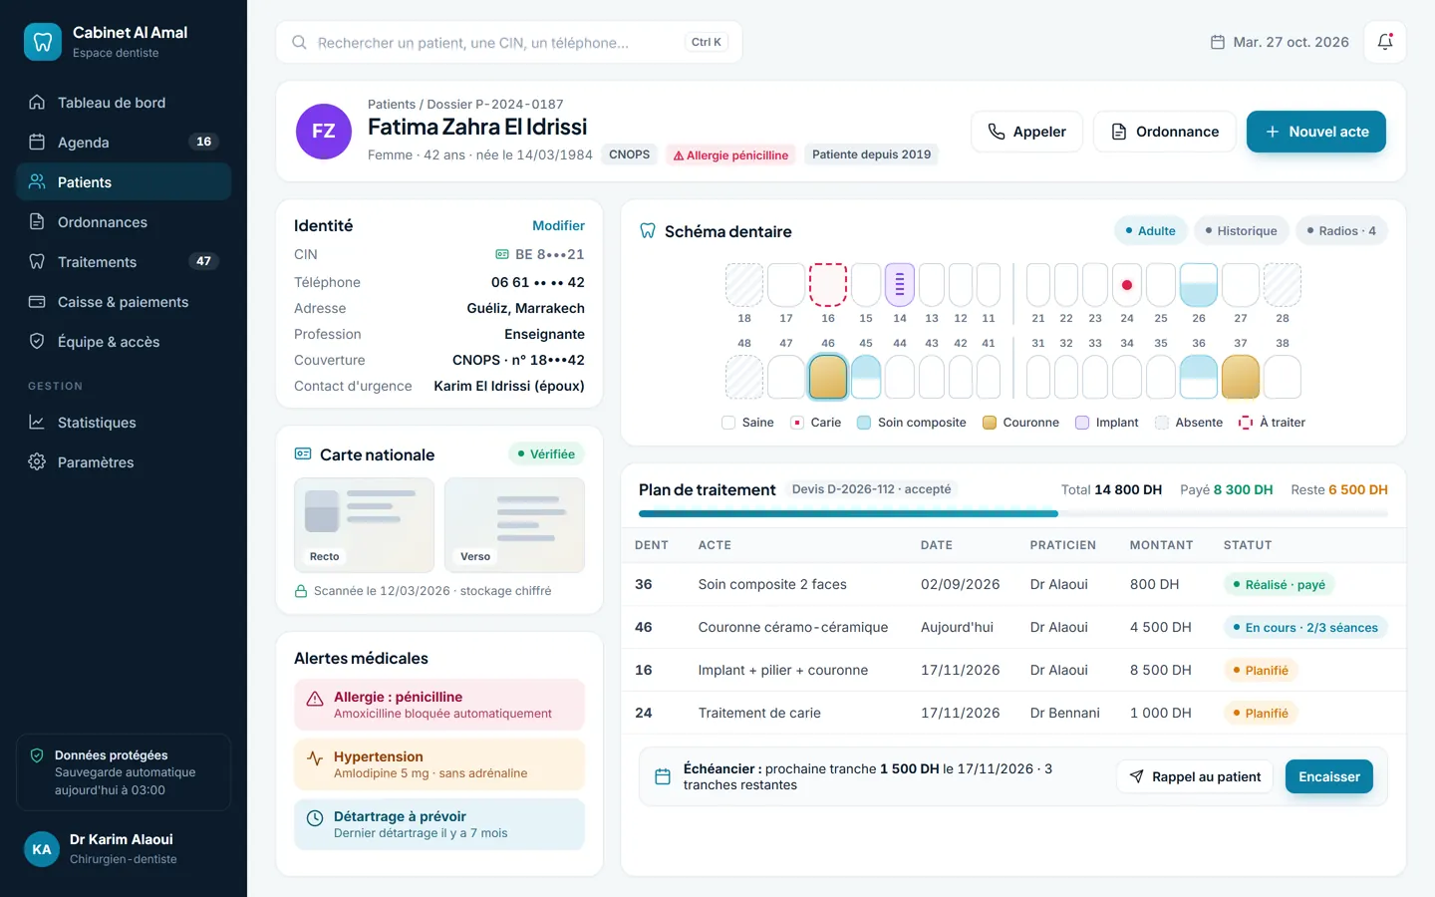Click the notification bell icon
This screenshot has width=1435, height=897.
(x=1385, y=42)
